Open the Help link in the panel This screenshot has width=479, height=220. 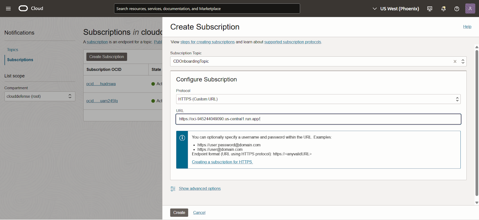pos(467,27)
